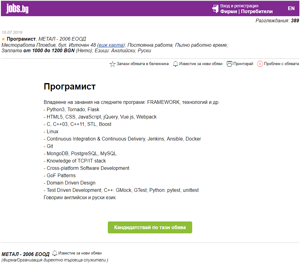Switch the site language to EN
Screen dimensions: 307x263
tap(291, 8)
